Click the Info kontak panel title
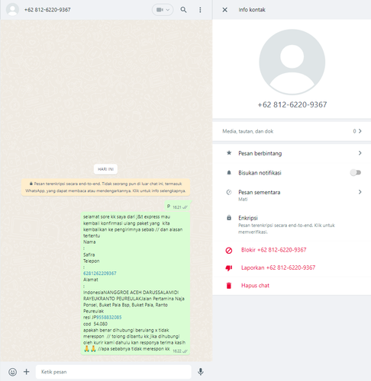Screen dimensions: 371x381 pyautogui.click(x=252, y=10)
